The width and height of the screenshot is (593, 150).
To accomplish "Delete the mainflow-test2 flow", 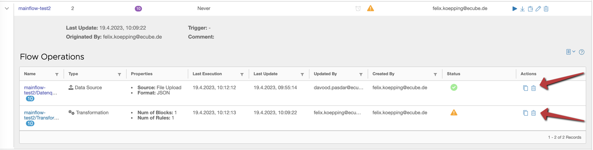I will pyautogui.click(x=546, y=9).
